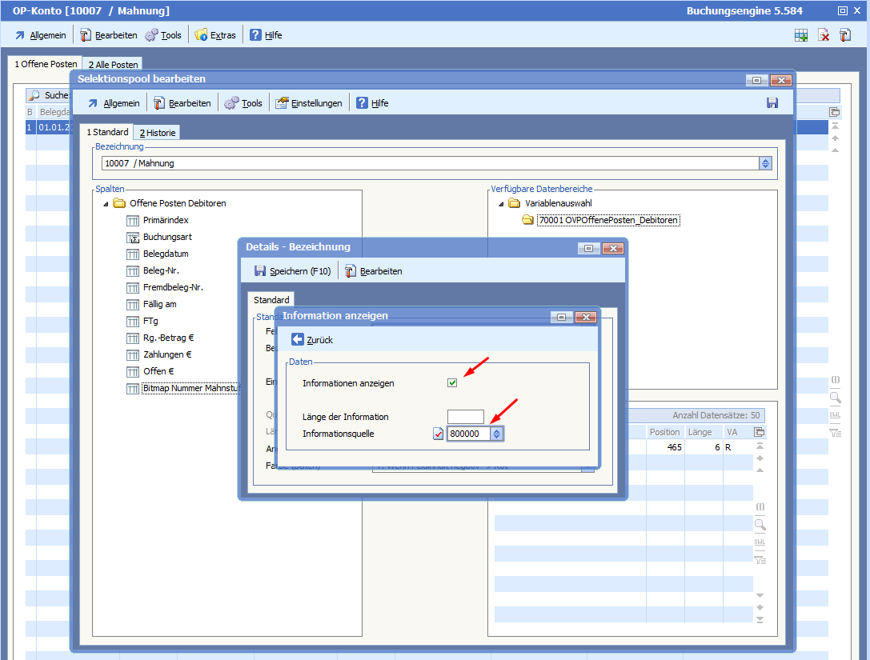The image size is (870, 660).
Task: Select 70001 OVPOffenePosten_Debitoren in the tree
Action: 607,221
